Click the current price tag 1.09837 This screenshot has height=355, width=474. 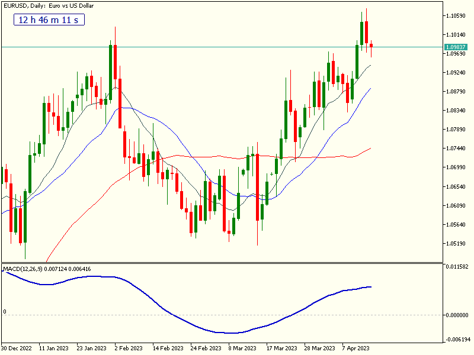458,47
